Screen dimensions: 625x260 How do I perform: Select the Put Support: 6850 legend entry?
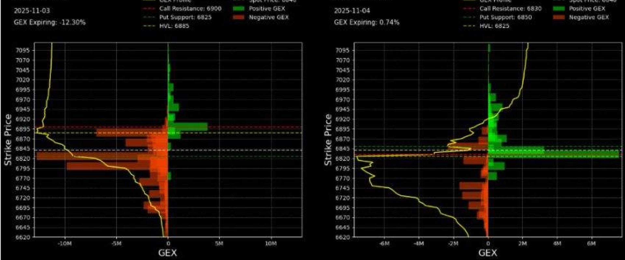[505, 17]
